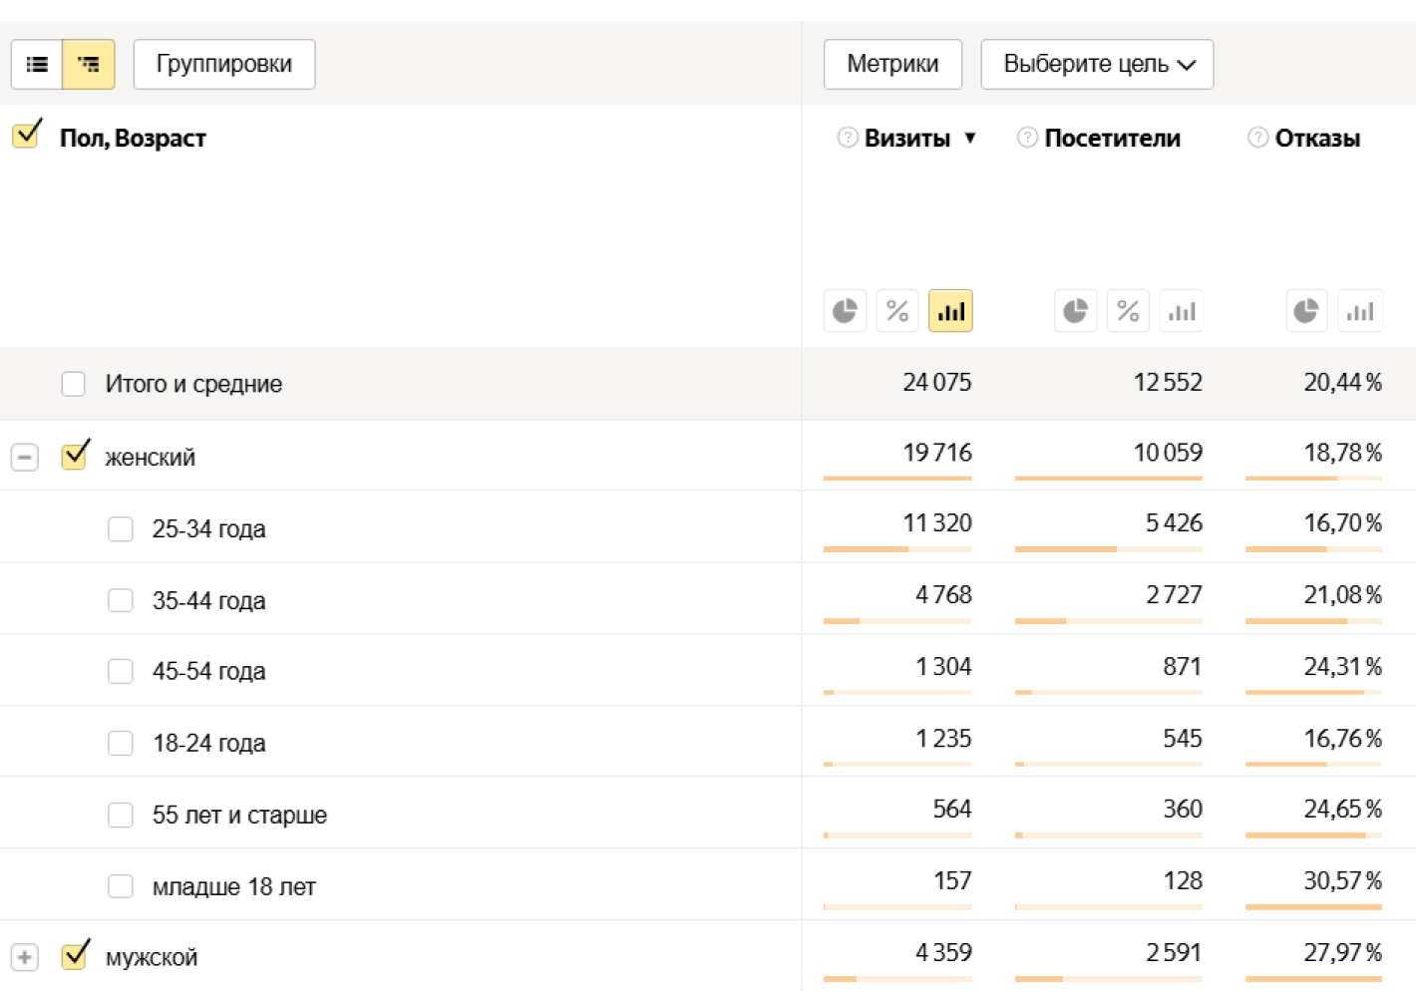The height and width of the screenshot is (997, 1416).
Task: Enable bar chart for Отказы column
Action: point(1360,311)
